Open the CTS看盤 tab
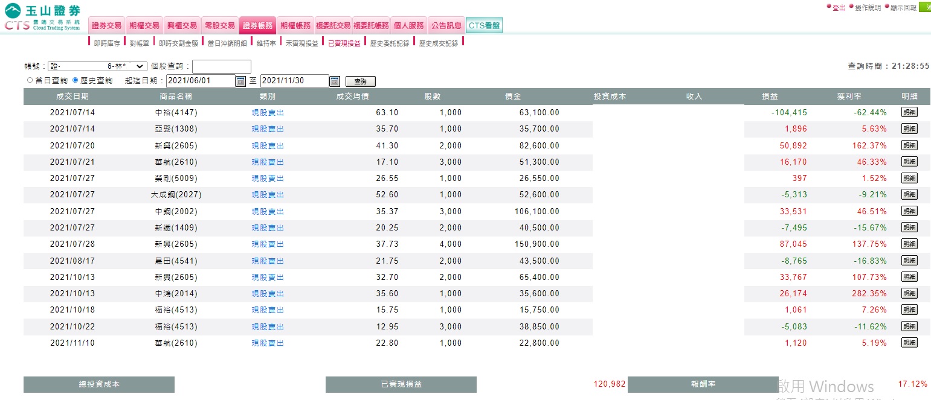This screenshot has width=931, height=400. tap(484, 25)
